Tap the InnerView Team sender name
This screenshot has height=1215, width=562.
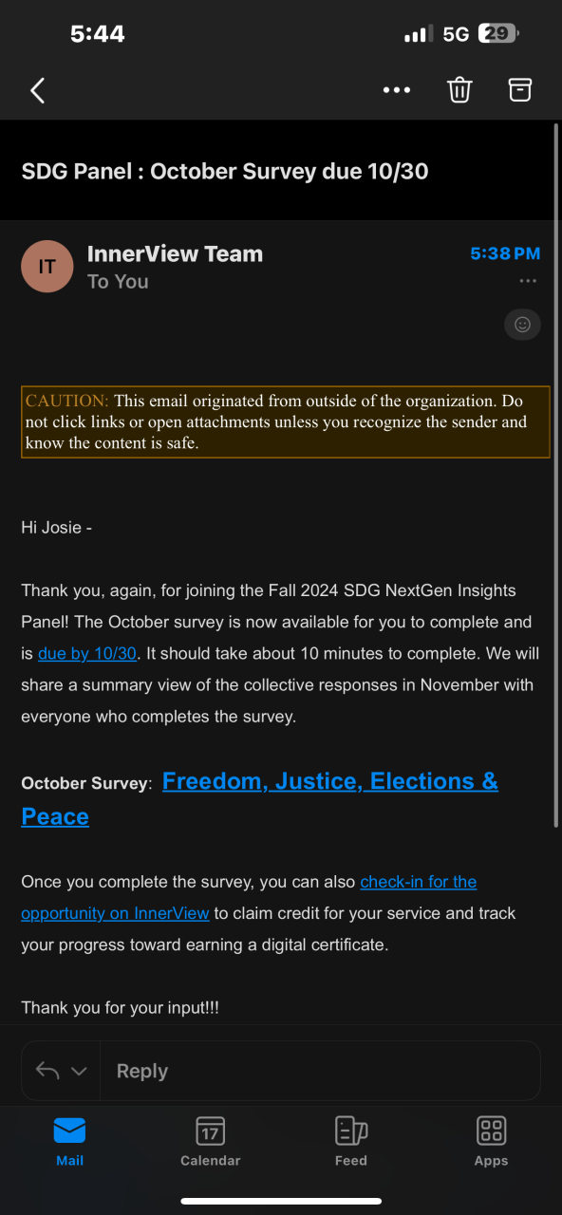tap(175, 253)
